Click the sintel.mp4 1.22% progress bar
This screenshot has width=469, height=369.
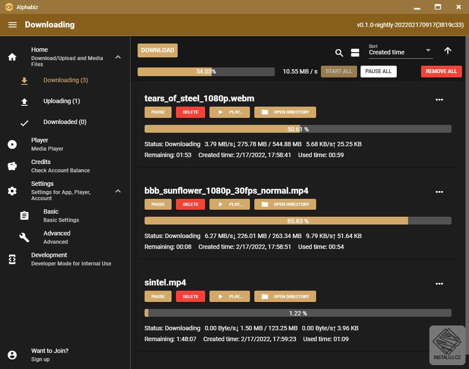(x=298, y=313)
